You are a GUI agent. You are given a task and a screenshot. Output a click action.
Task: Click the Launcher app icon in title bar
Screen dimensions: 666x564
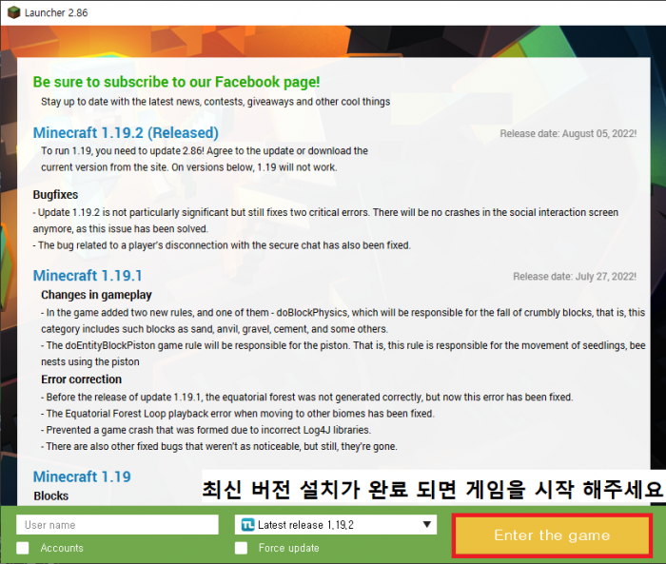click(x=11, y=11)
